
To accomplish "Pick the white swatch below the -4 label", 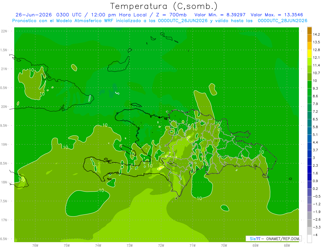I will 309,239.
